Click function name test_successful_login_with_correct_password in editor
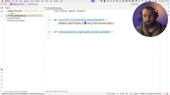 [84, 32]
